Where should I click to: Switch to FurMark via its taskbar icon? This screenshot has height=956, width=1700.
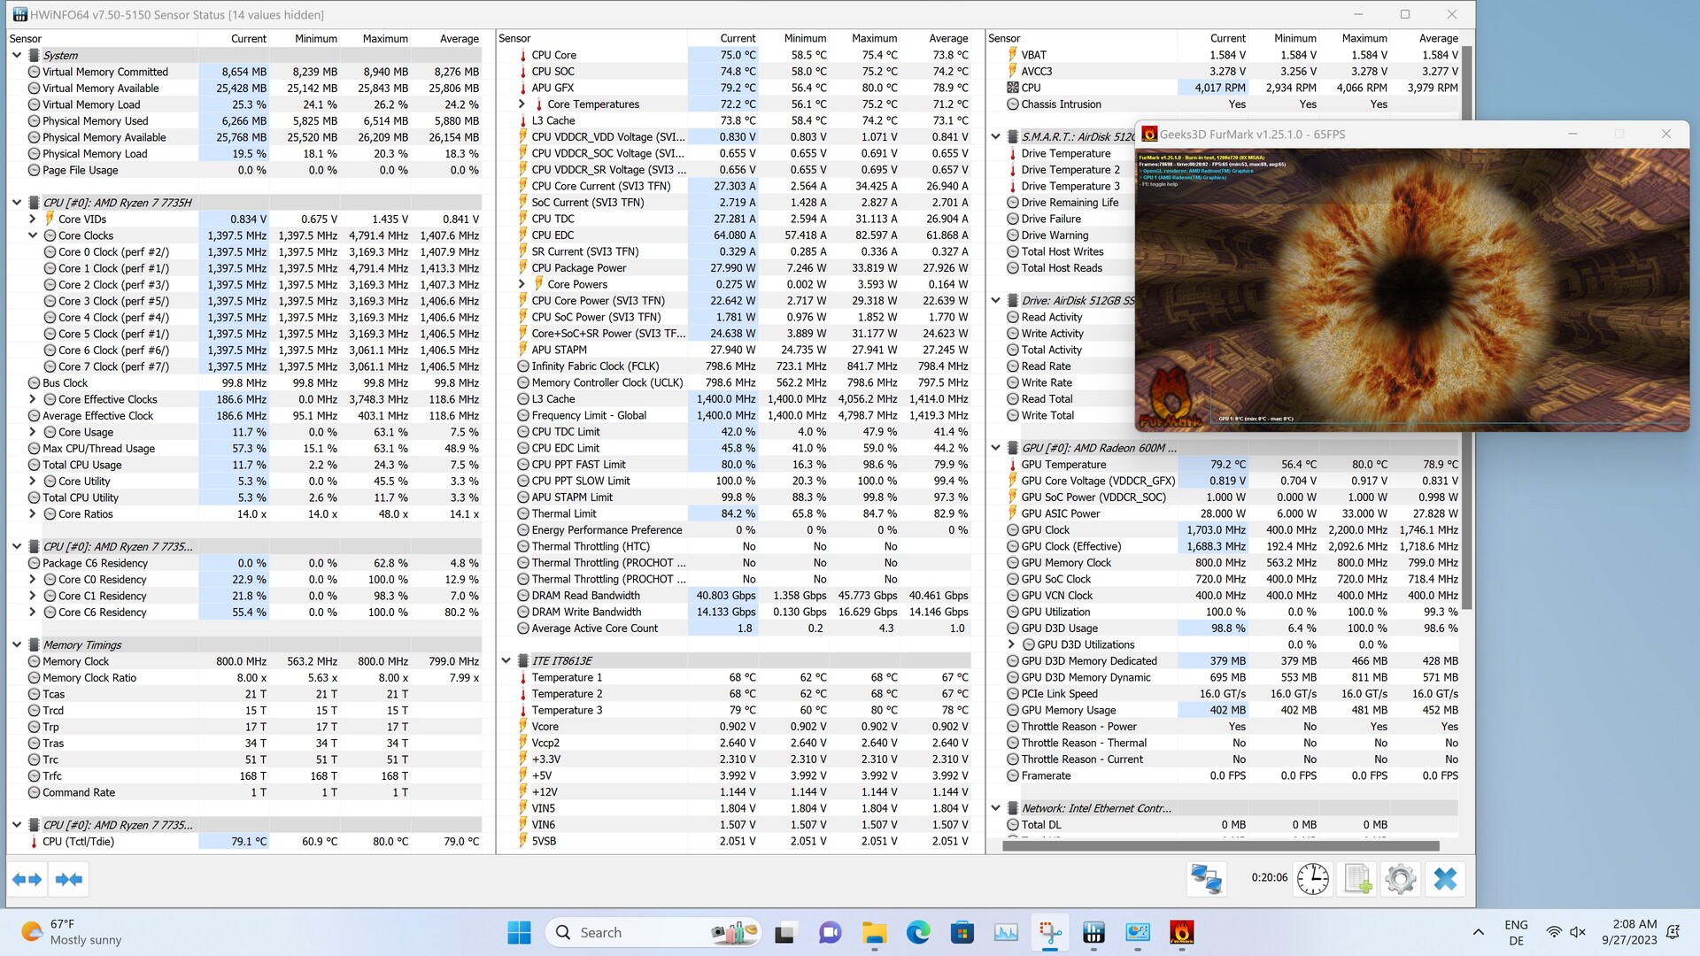[x=1181, y=932]
